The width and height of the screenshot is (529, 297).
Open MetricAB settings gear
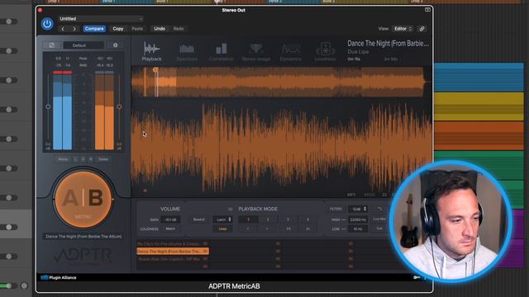116,45
